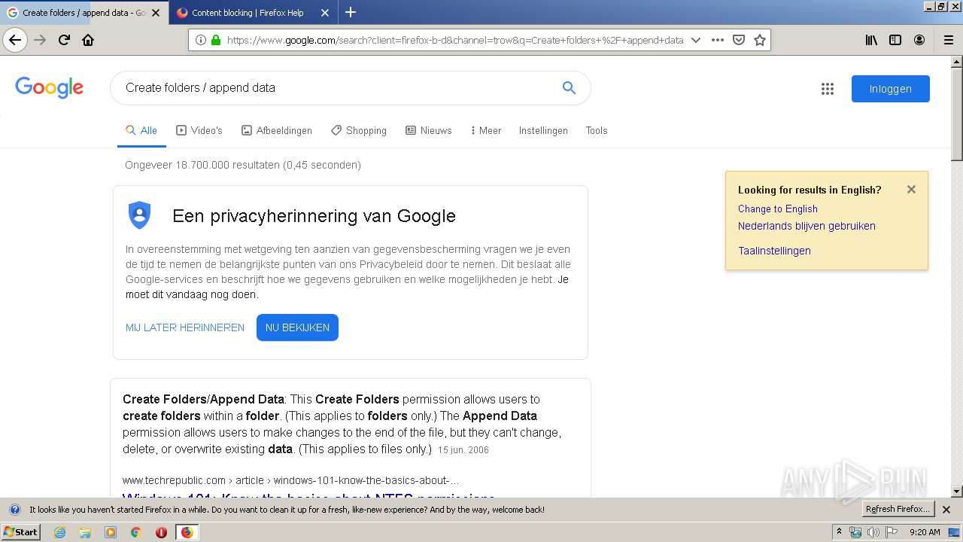Toggle the Firefox sidebar view

click(x=895, y=40)
